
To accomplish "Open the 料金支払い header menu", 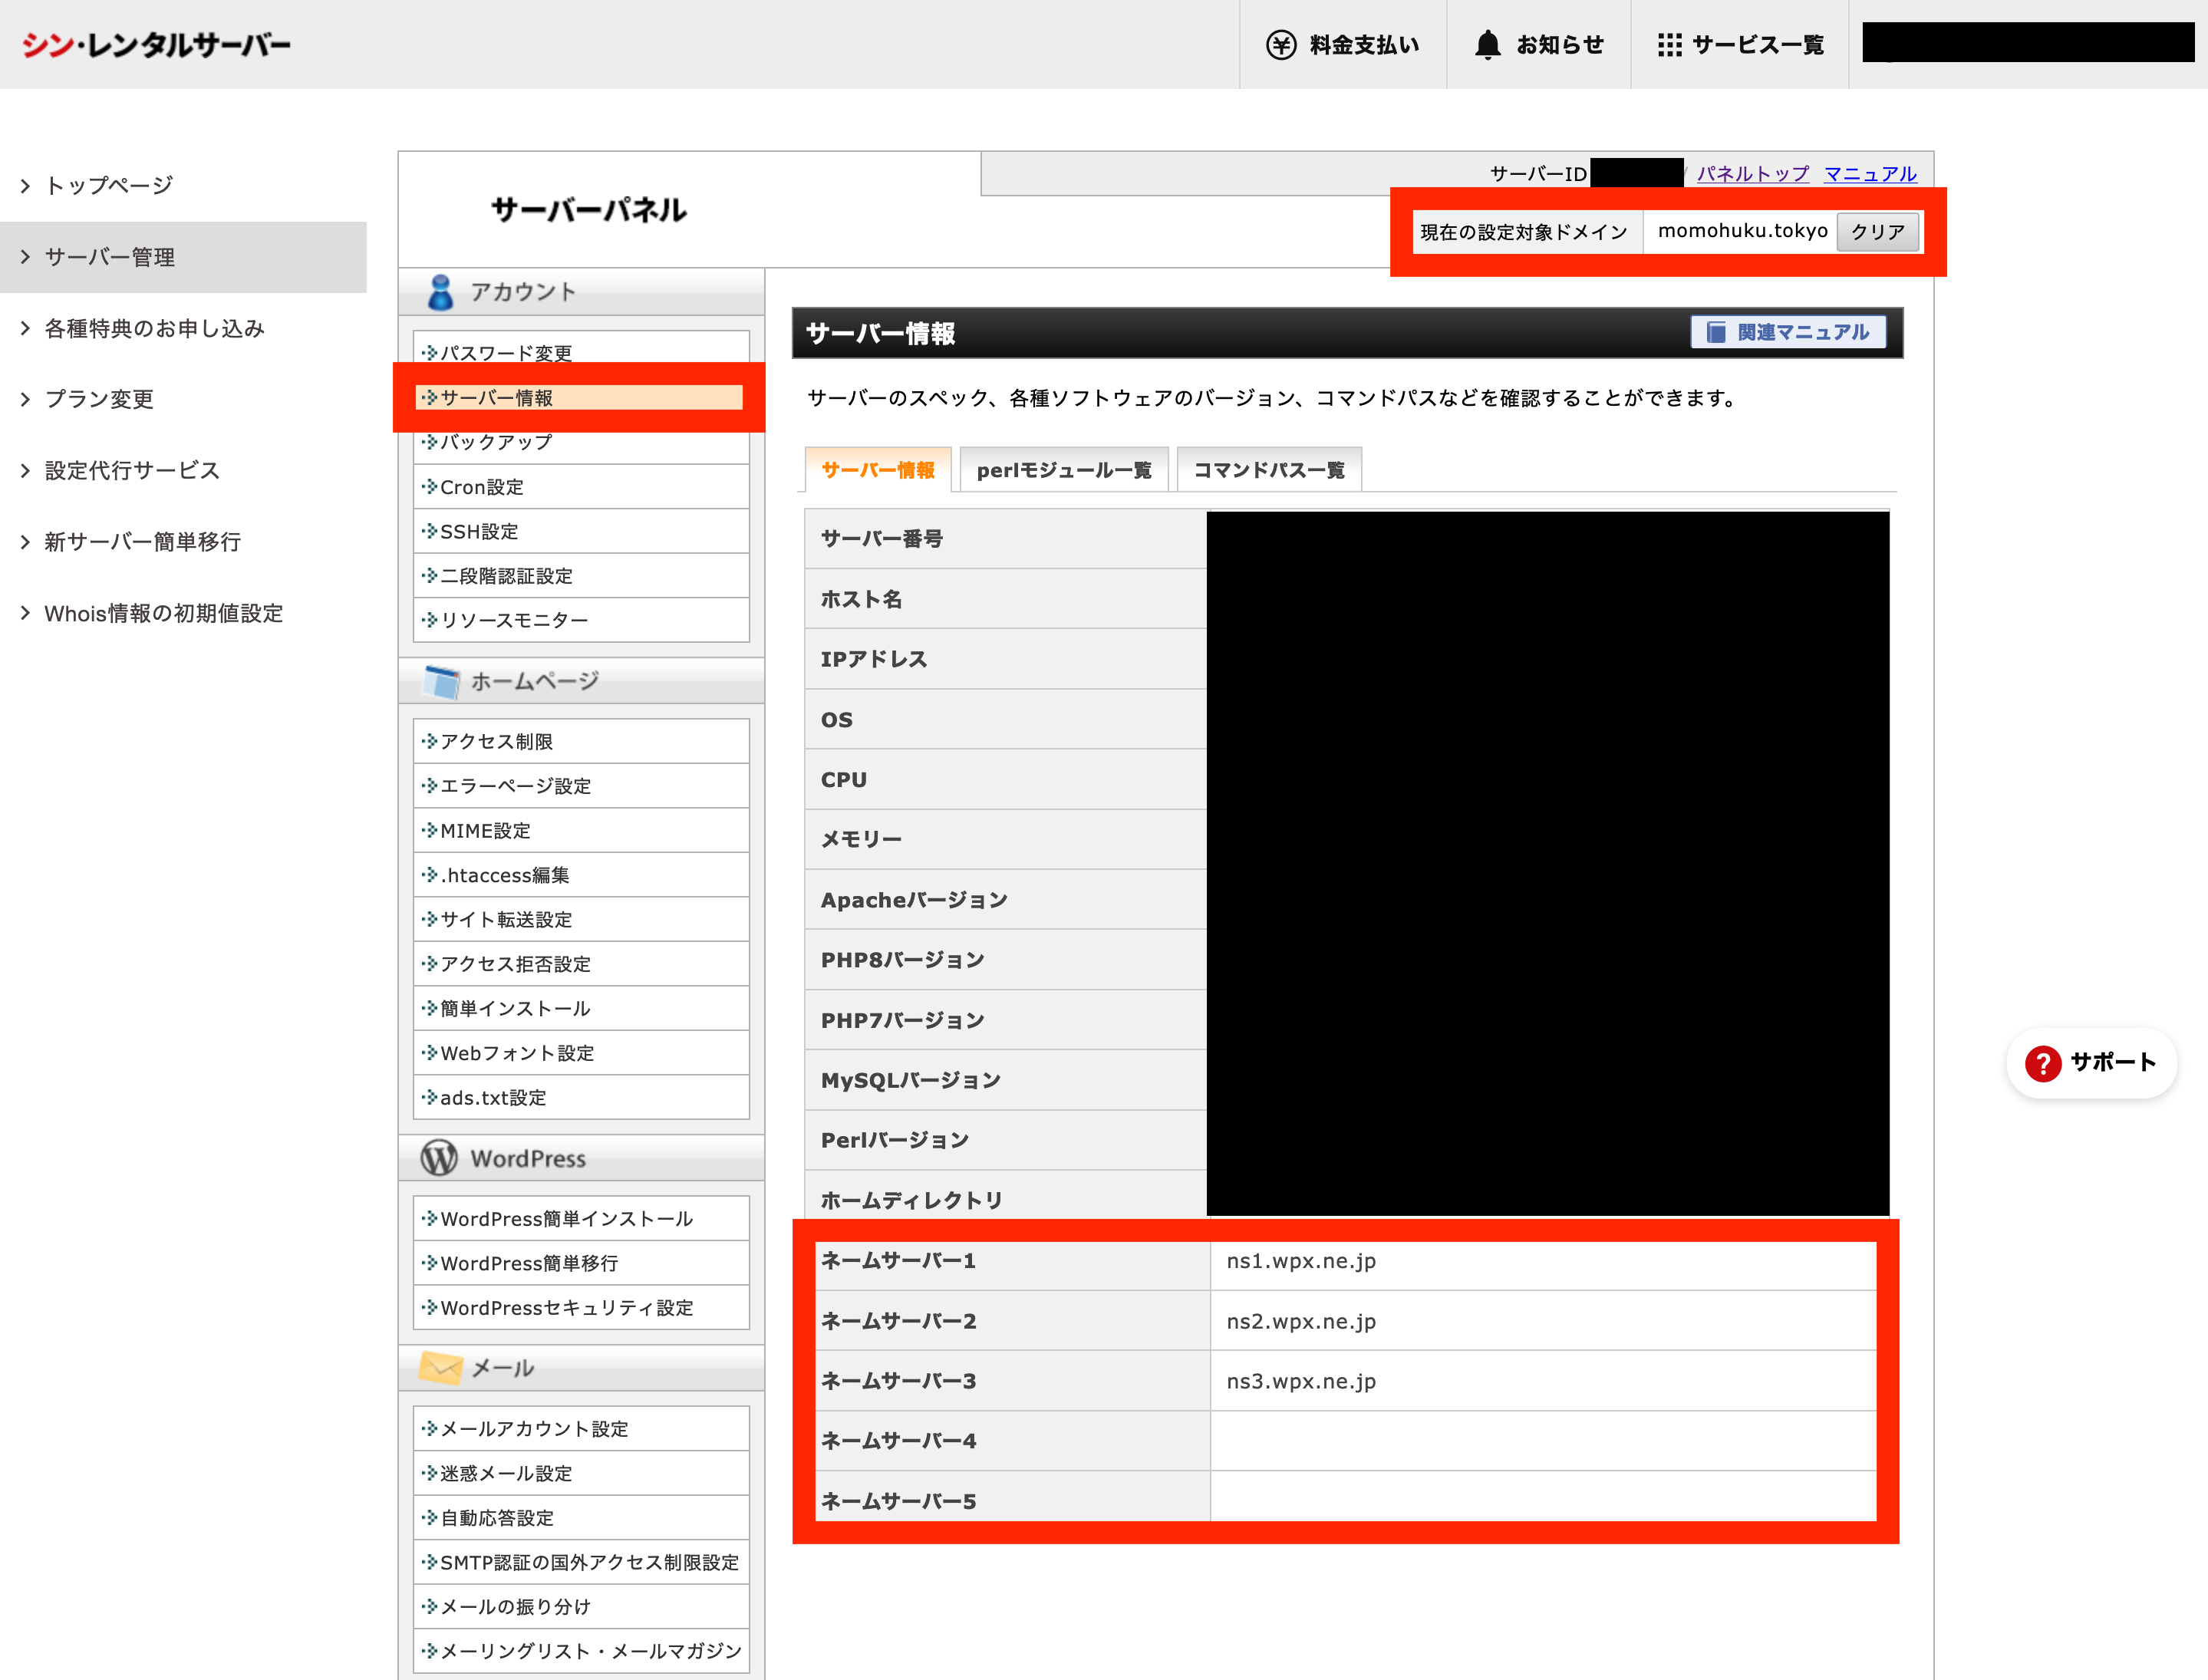I will pyautogui.click(x=1343, y=45).
